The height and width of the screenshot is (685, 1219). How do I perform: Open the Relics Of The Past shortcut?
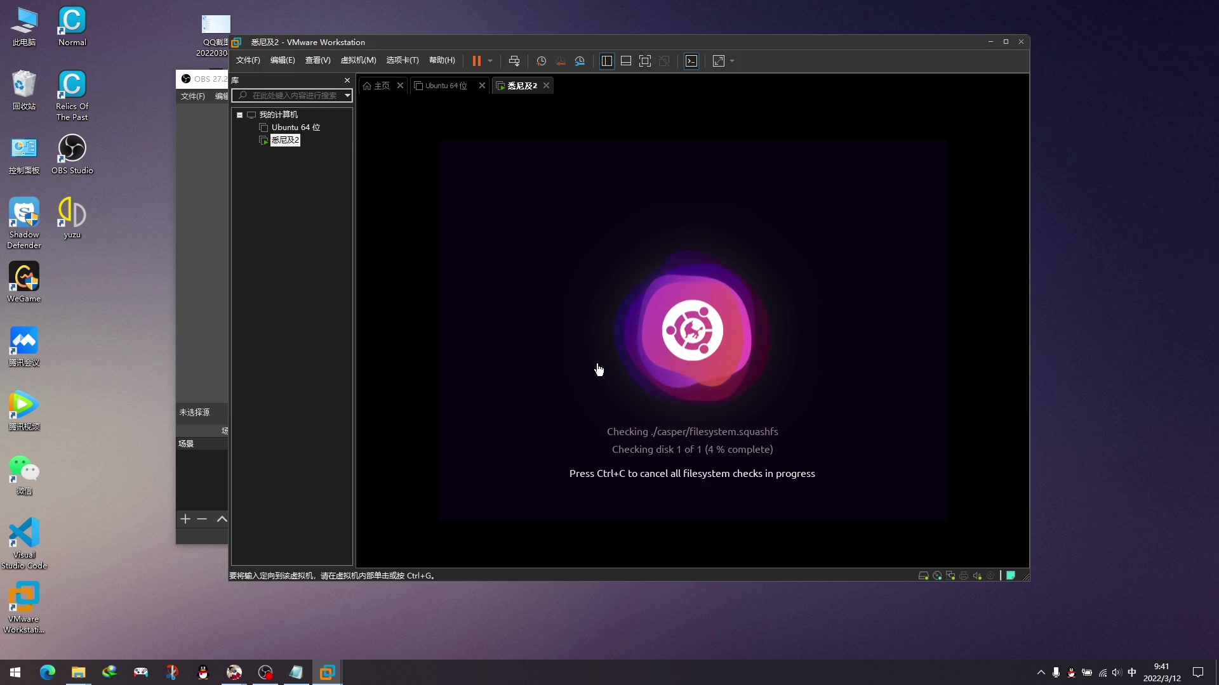72,95
